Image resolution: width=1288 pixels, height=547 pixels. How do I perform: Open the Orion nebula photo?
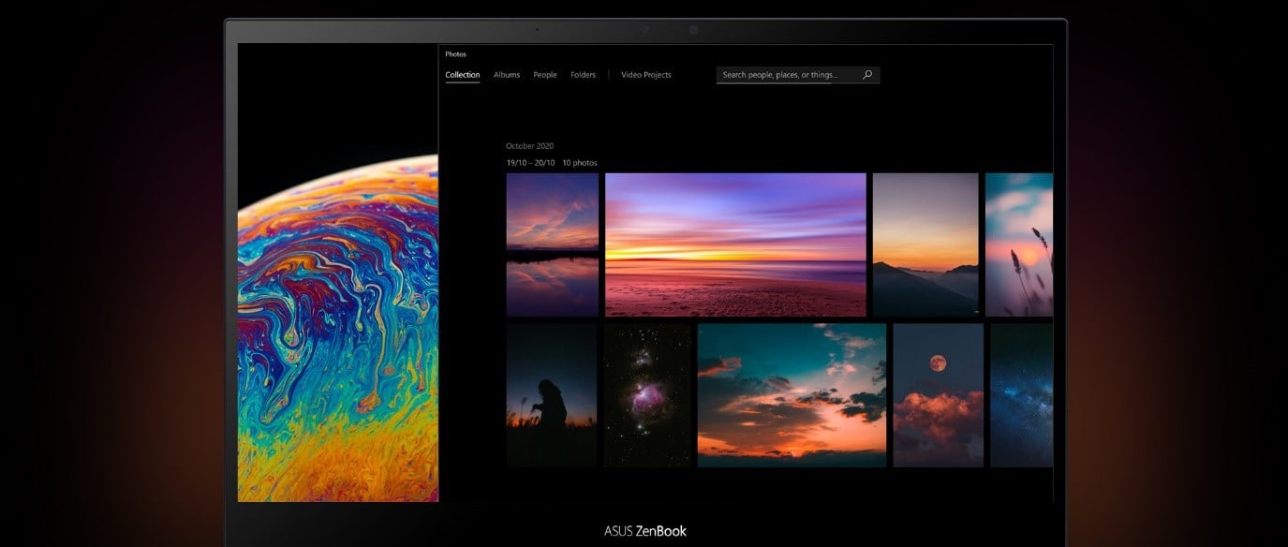tap(647, 395)
